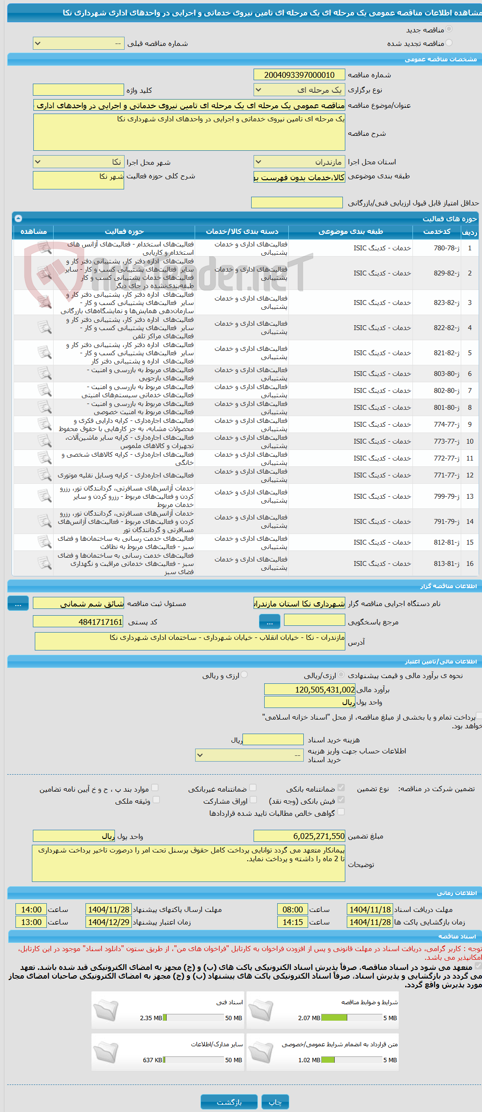Open شماره مناقصه قبلی dropdown

pyautogui.click(x=78, y=43)
